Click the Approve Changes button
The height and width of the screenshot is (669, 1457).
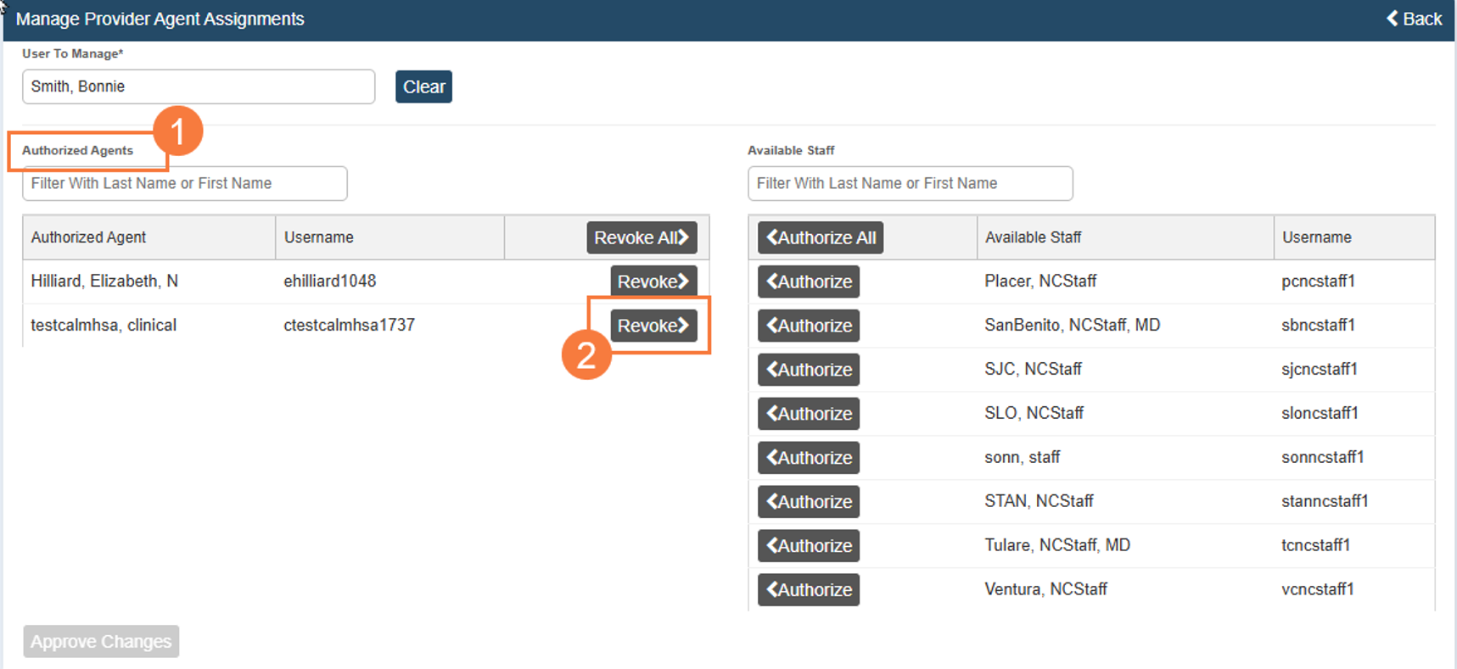pos(101,642)
